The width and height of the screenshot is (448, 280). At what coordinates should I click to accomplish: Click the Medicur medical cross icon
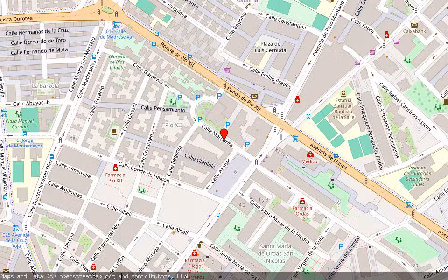click(x=310, y=154)
